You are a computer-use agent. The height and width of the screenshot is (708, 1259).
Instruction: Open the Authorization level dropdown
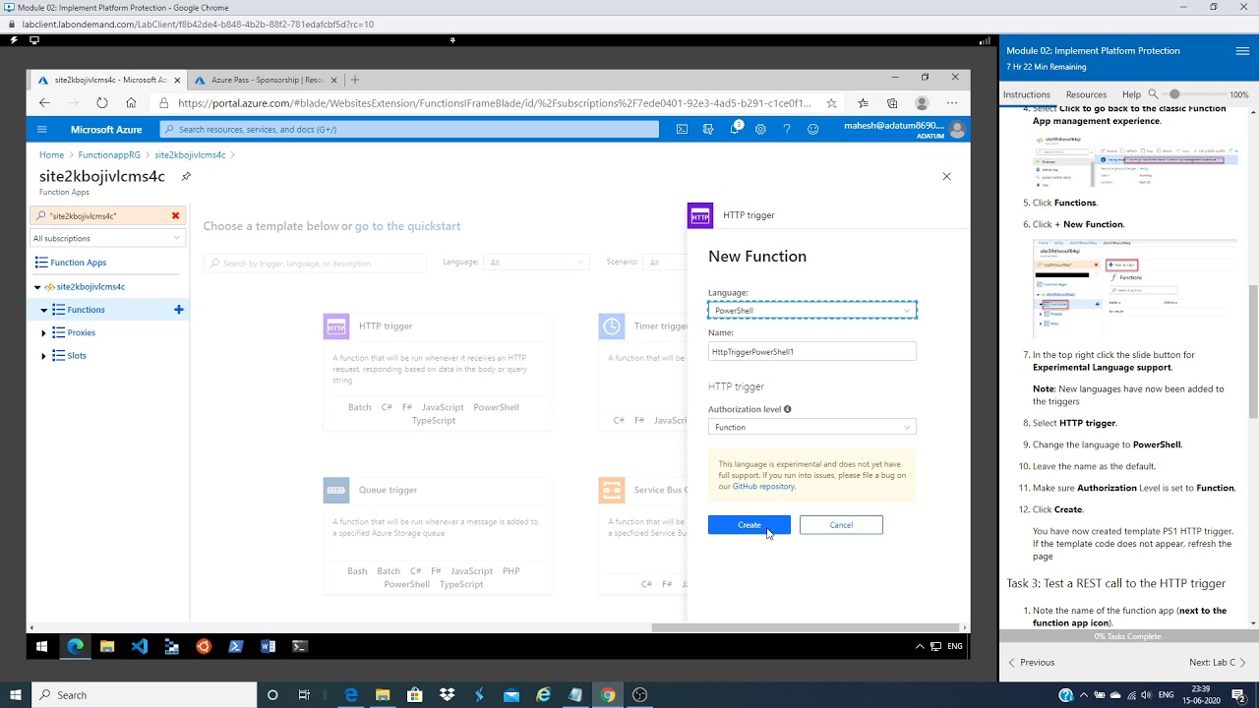click(812, 427)
